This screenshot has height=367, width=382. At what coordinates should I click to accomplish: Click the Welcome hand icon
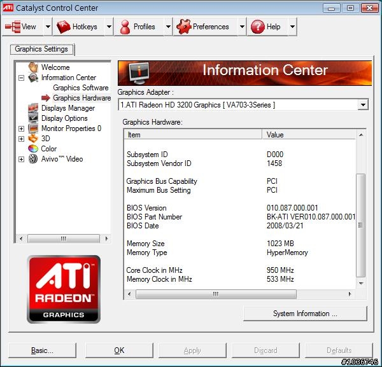33,67
